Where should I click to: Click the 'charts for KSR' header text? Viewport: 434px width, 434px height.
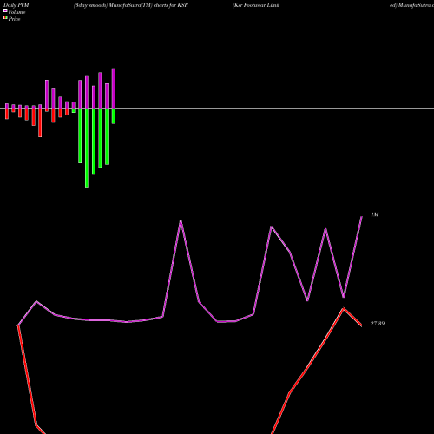coord(171,5)
